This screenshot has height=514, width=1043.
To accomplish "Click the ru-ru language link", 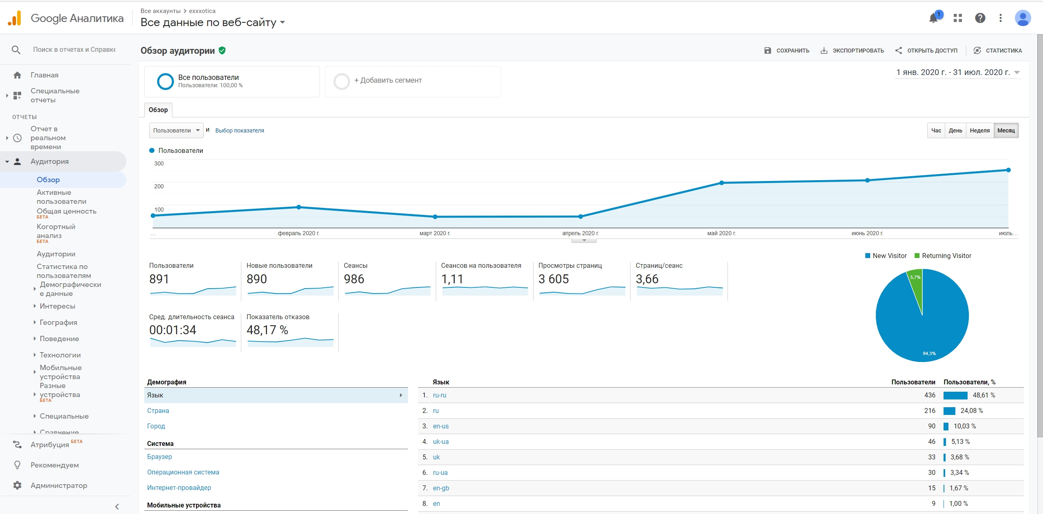I will 439,395.
